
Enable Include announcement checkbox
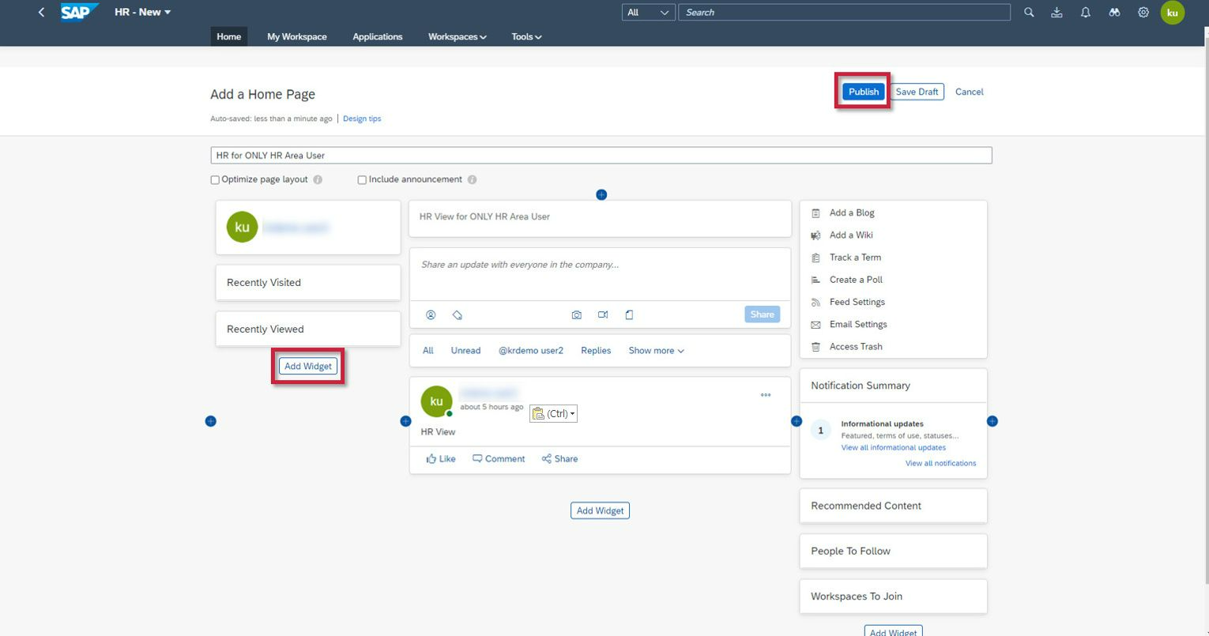tap(362, 180)
